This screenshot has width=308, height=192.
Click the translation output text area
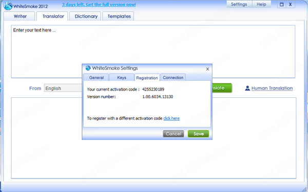(x=153, y=138)
